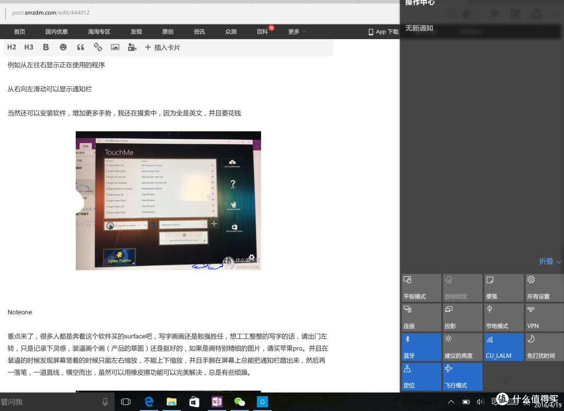Open OneNote from taskbar
Image resolution: width=564 pixels, height=411 pixels.
click(217, 402)
